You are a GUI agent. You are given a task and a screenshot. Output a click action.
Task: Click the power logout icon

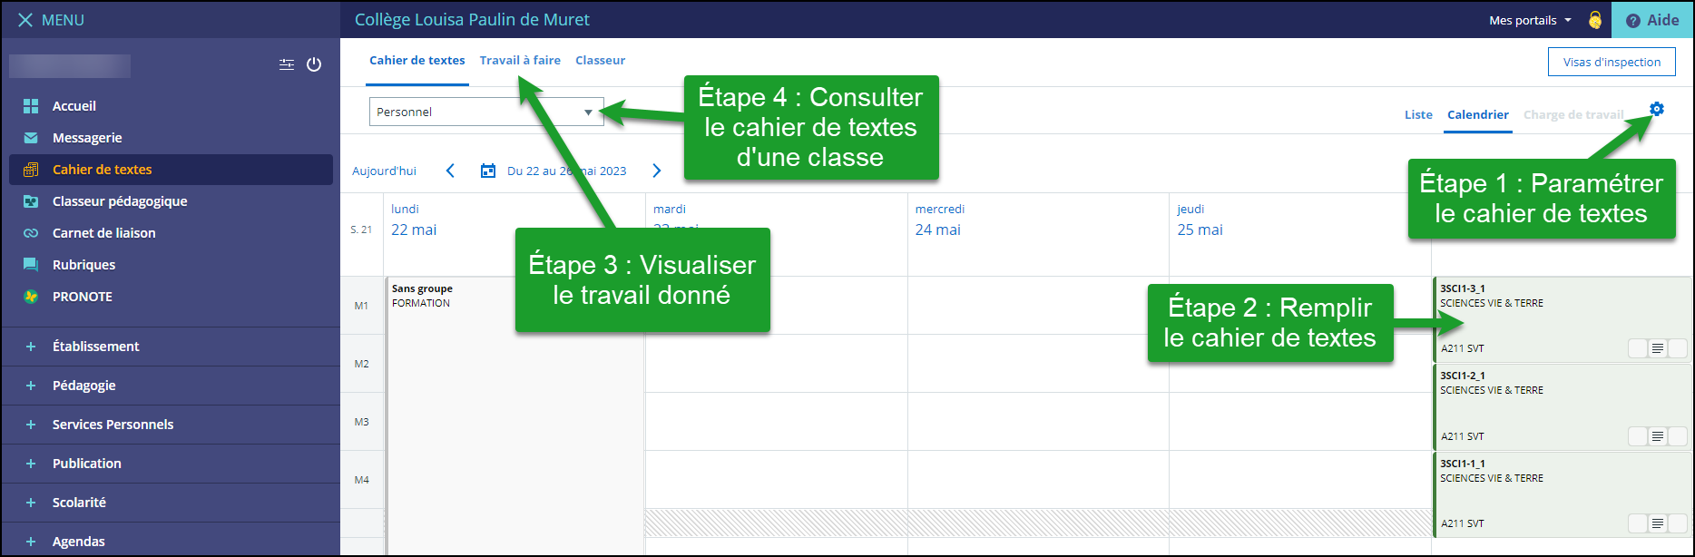tap(314, 64)
